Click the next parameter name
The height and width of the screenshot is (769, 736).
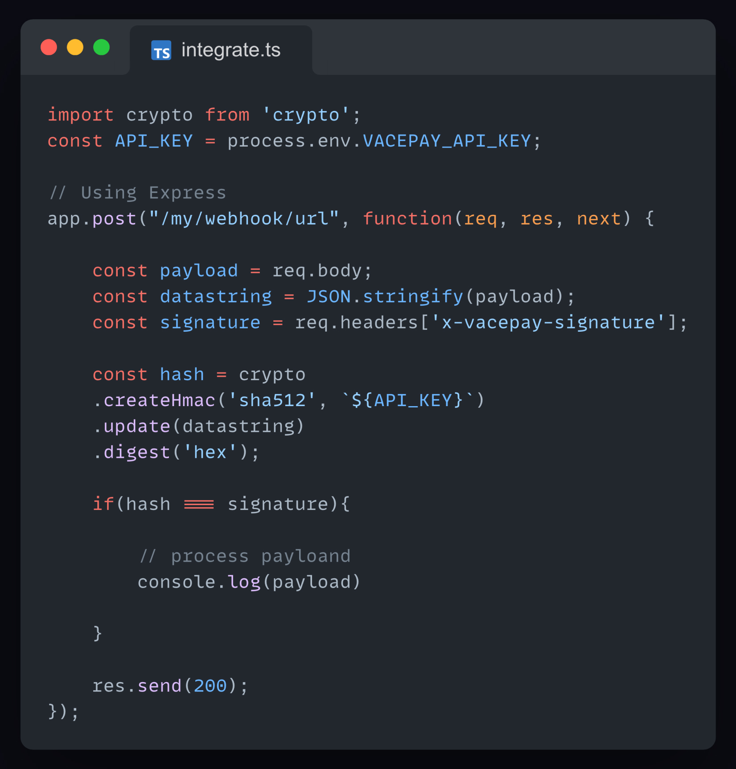[599, 219]
